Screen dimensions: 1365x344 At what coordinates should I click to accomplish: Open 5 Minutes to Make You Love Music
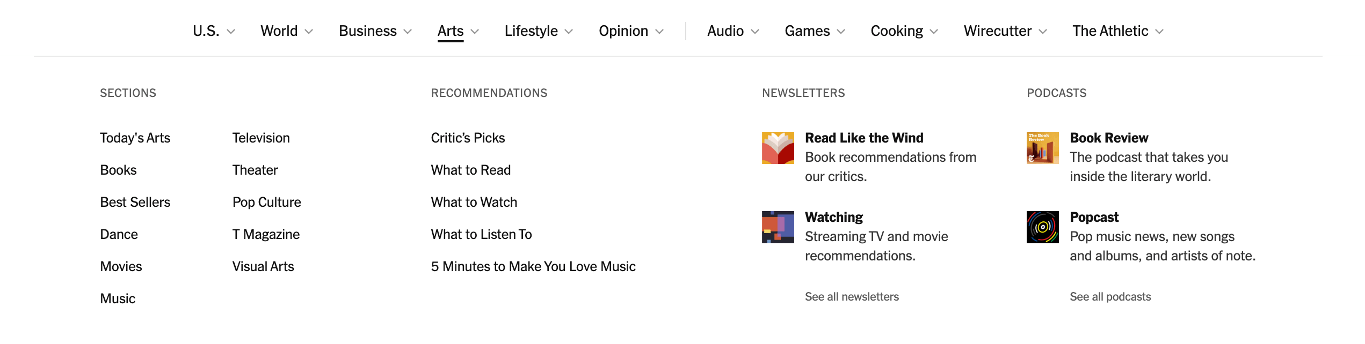click(533, 266)
